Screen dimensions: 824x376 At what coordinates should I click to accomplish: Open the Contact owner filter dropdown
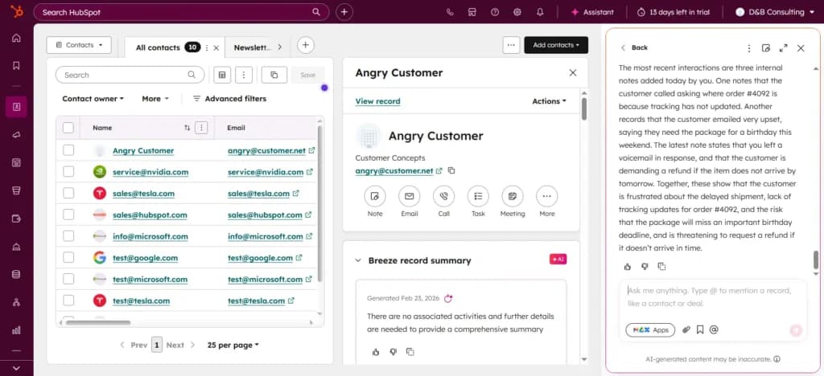coord(93,99)
